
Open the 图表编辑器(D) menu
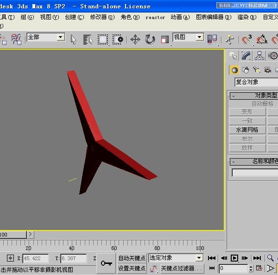(x=214, y=17)
